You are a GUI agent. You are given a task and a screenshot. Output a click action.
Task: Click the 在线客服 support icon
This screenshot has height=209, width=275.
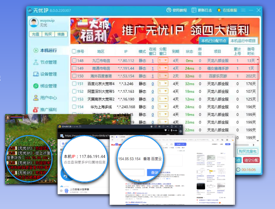219,10
